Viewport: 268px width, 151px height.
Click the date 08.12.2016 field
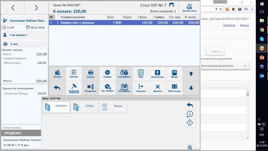[x=36, y=27]
